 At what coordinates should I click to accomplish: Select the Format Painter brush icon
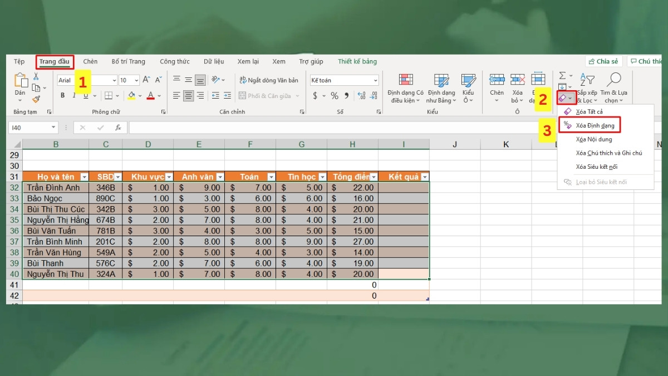click(36, 99)
